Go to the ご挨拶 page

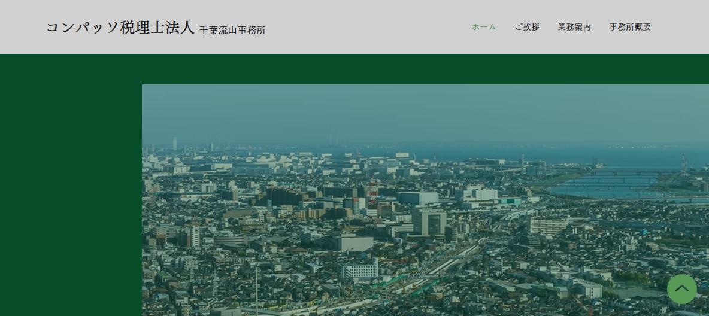[x=527, y=27]
